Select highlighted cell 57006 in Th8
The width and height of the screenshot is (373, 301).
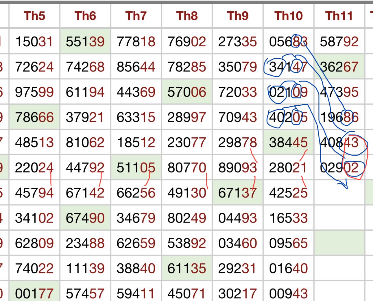(187, 92)
